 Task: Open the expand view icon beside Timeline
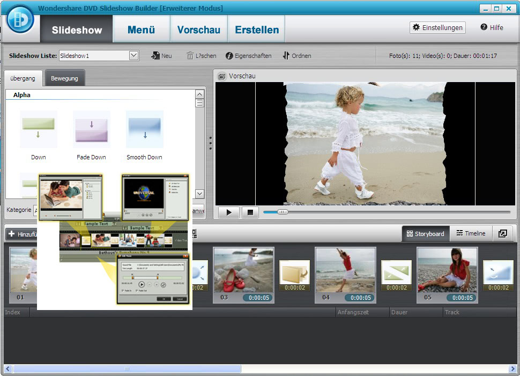(503, 233)
